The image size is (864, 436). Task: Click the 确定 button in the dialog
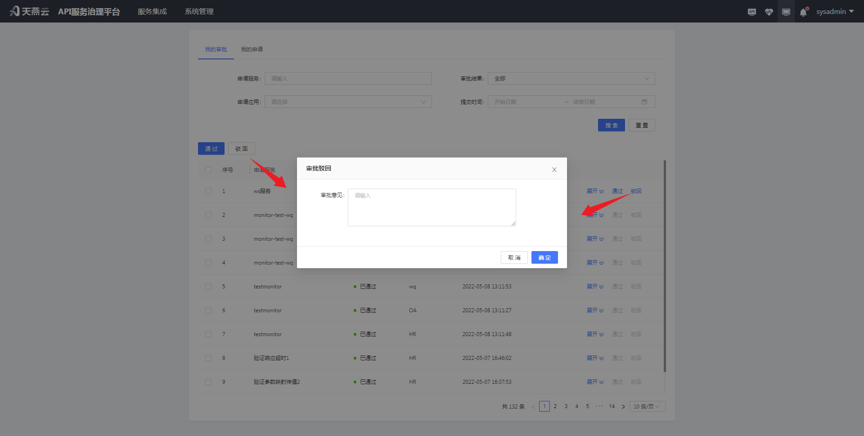point(544,257)
